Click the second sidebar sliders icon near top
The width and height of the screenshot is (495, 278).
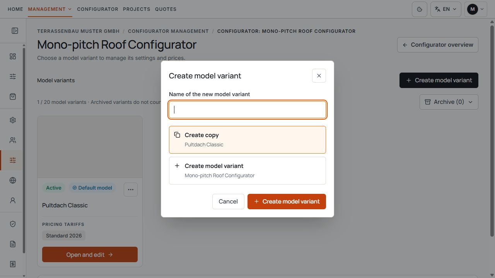(13, 76)
